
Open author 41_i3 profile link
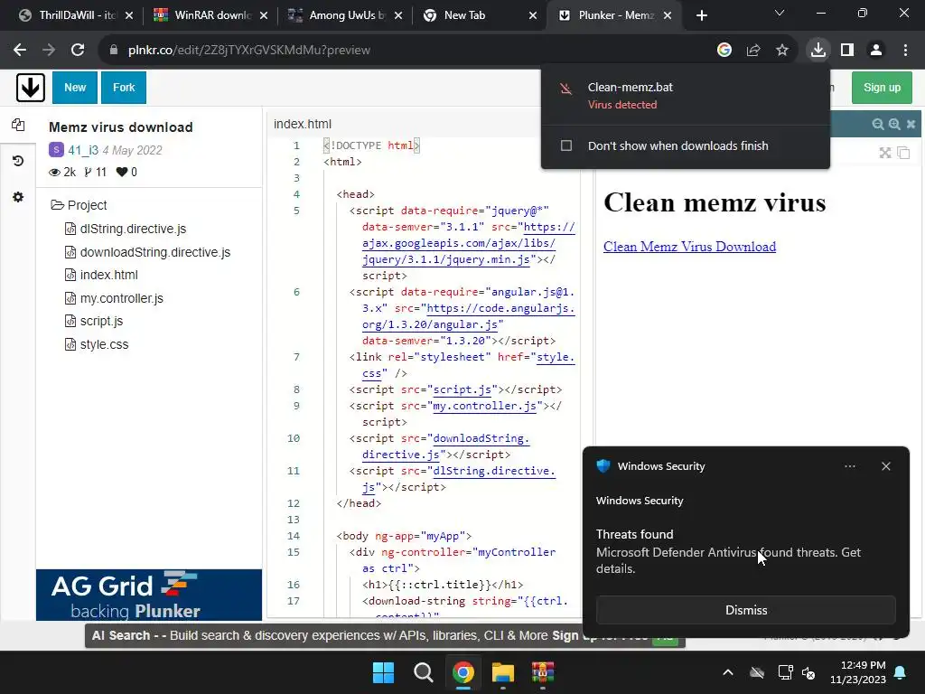(x=83, y=150)
